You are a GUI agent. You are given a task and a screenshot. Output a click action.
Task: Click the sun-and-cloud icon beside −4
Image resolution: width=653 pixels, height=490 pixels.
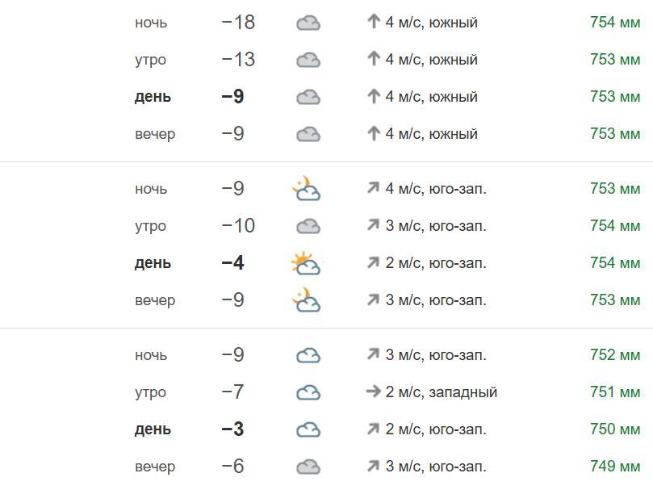[x=307, y=263]
